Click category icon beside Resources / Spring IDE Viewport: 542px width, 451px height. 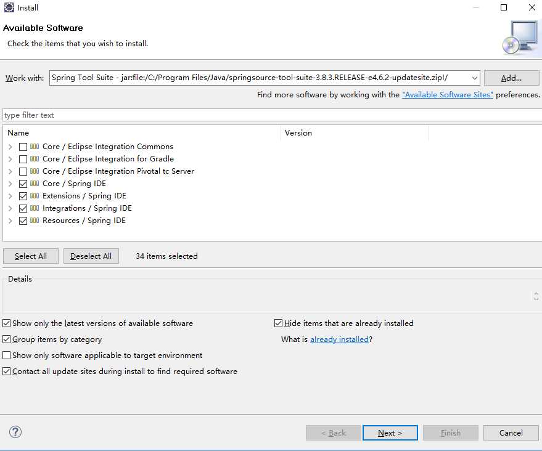(34, 221)
